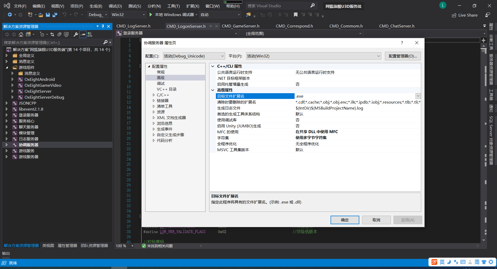
Task: Click the Save All icon
Action: 55,15
